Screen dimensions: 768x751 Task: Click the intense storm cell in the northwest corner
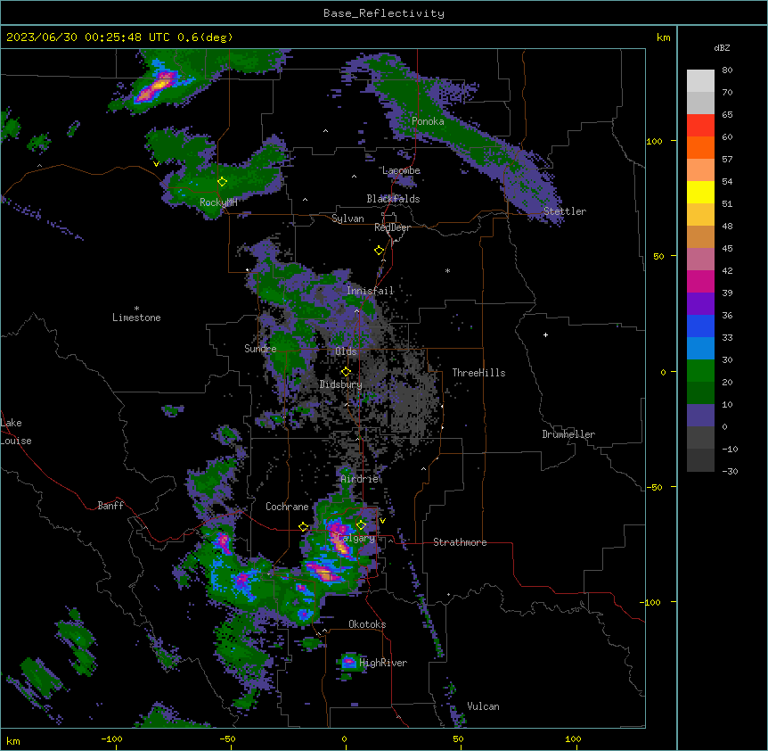pyautogui.click(x=157, y=86)
